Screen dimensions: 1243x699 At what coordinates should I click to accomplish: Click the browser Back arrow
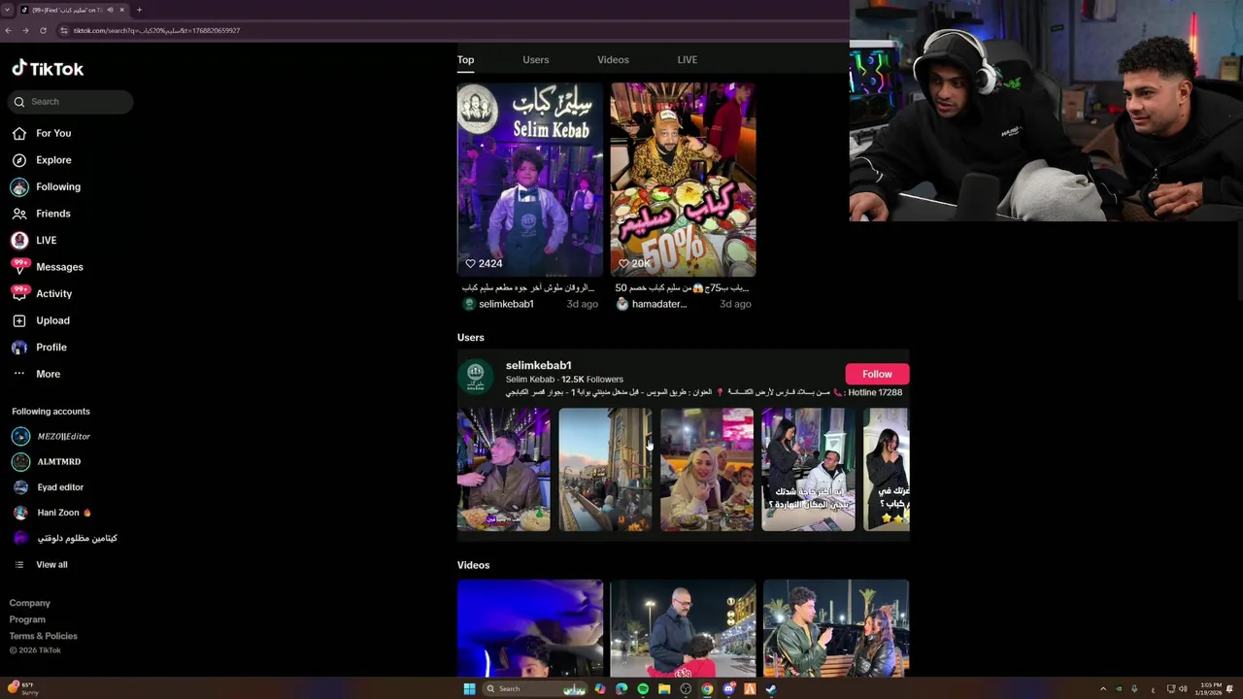[x=8, y=30]
